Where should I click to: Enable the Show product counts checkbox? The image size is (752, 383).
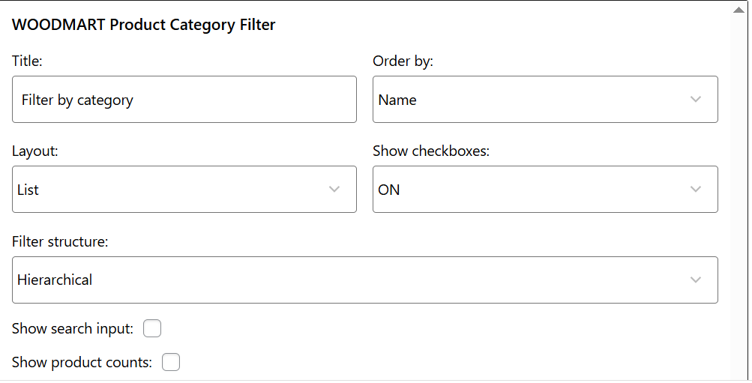171,362
